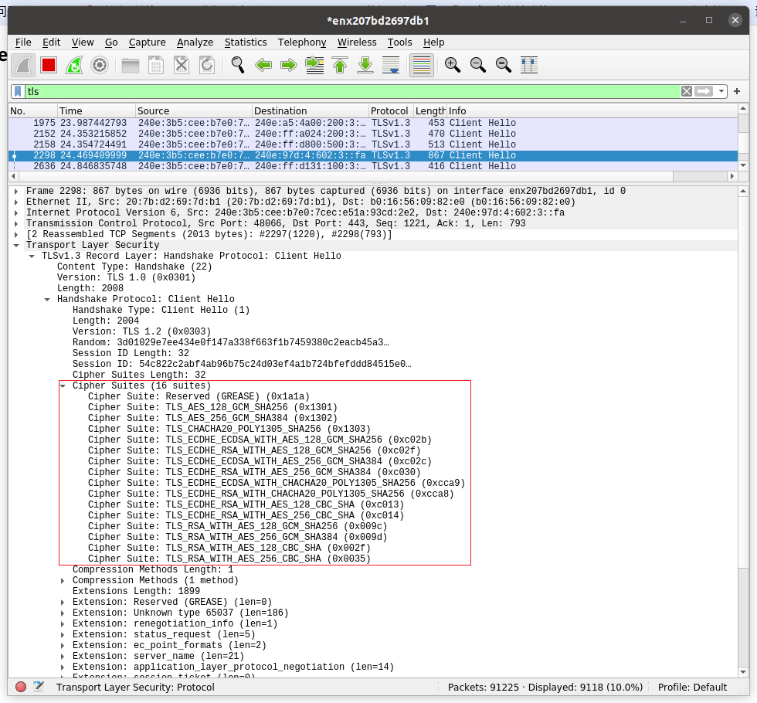Zoom in the packet text
The image size is (757, 703).
pos(453,66)
